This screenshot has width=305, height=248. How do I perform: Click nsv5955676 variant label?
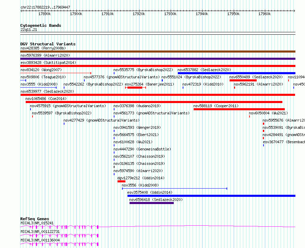284,120
